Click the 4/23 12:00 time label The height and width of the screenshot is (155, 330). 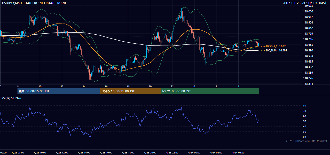tap(62, 153)
